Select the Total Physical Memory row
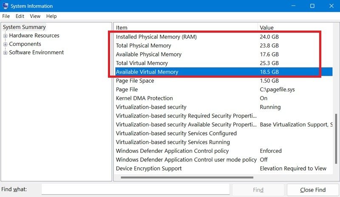Image resolution: width=340 pixels, height=197 pixels. (x=224, y=45)
